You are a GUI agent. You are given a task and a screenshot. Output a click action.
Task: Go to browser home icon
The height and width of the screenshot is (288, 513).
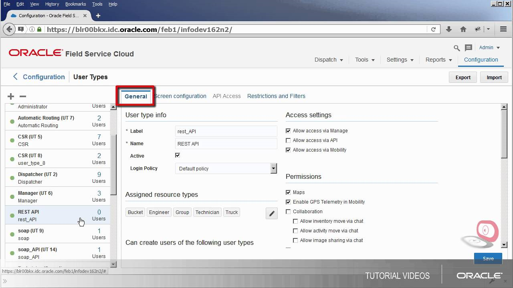coord(463,29)
